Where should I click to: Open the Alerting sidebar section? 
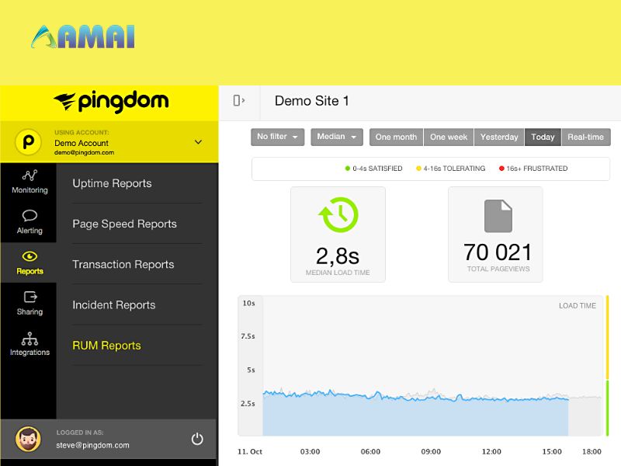[29, 222]
